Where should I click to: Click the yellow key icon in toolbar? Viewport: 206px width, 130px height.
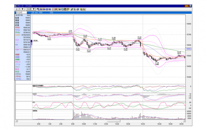pos(81,9)
